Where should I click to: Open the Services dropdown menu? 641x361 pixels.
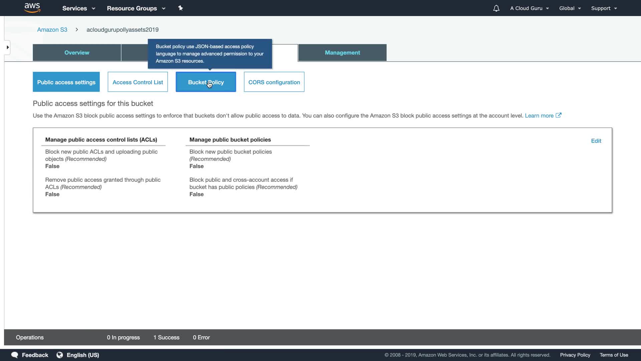78,8
